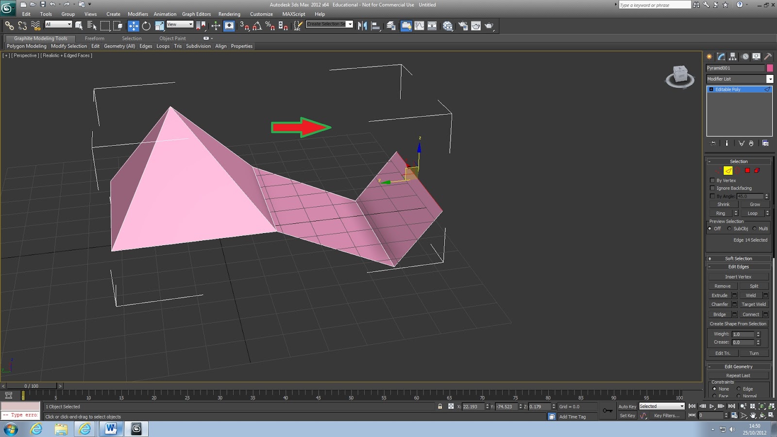Open the View reference coordinate dropdown

pos(180,24)
